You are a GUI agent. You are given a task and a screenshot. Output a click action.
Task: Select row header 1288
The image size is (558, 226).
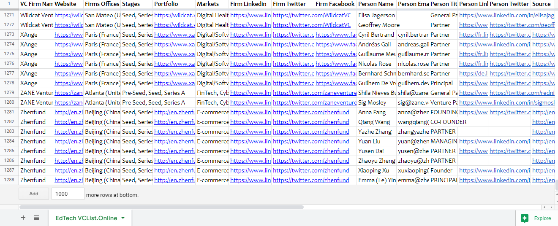9,180
